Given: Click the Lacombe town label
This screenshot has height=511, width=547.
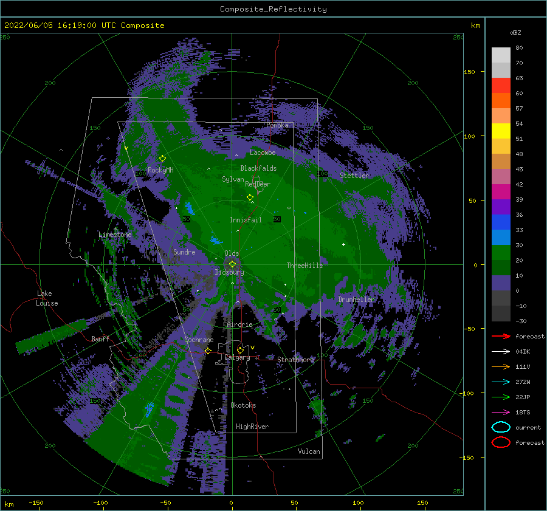Looking at the screenshot, I should [263, 153].
